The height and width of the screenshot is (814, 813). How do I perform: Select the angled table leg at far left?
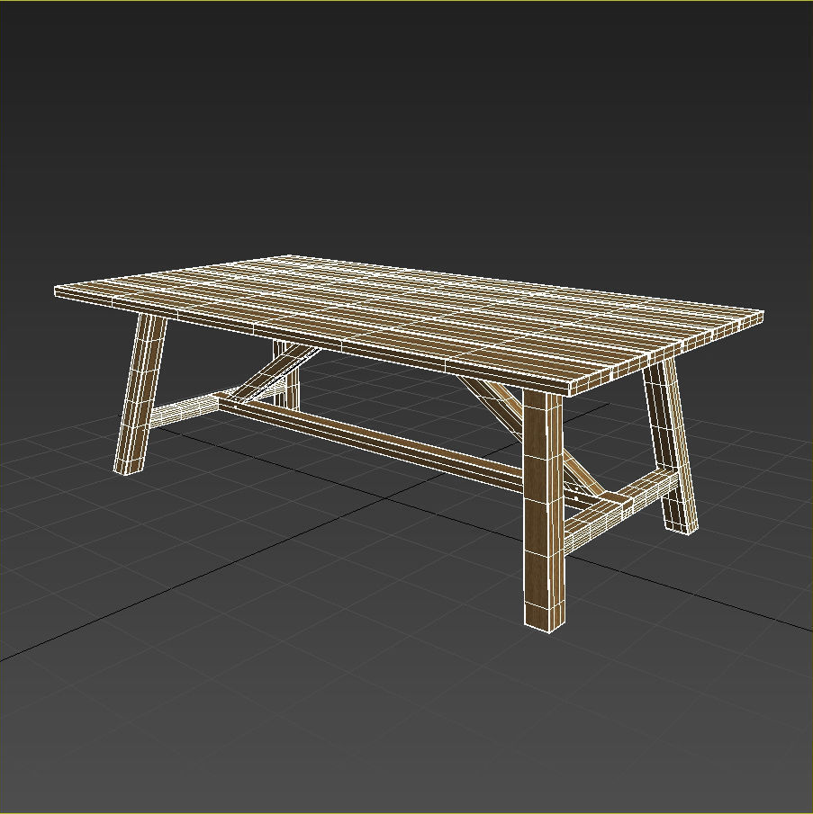point(140,393)
